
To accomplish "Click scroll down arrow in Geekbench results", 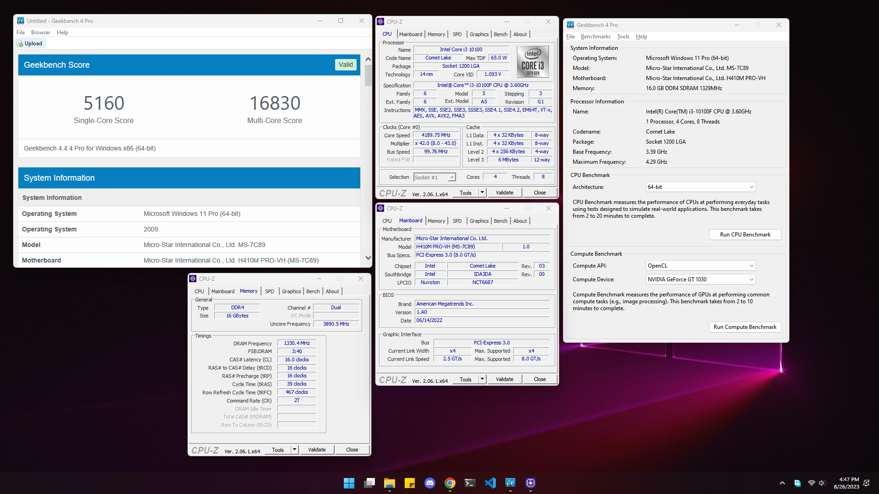I will pyautogui.click(x=368, y=258).
